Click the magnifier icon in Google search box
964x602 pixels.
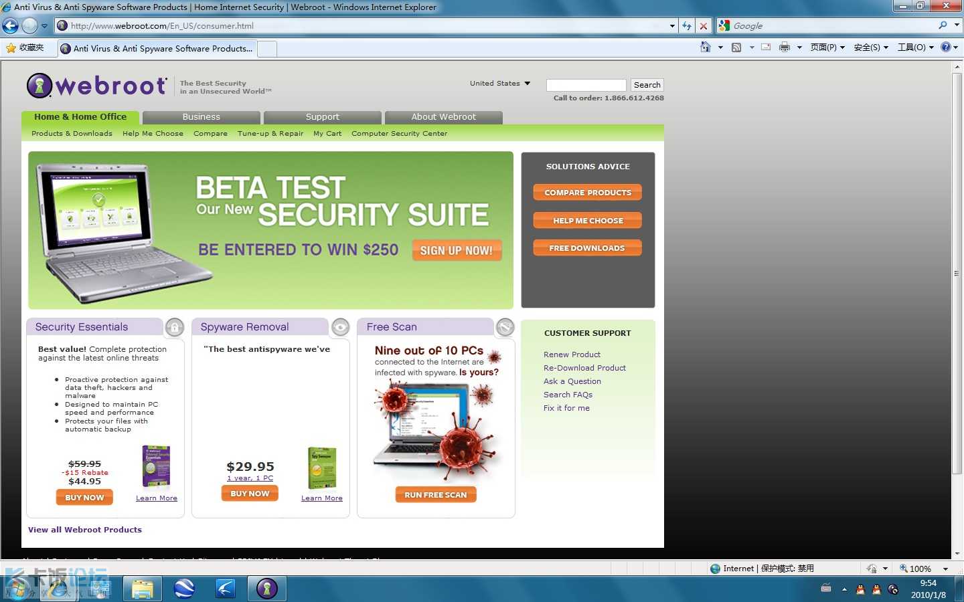pos(943,25)
